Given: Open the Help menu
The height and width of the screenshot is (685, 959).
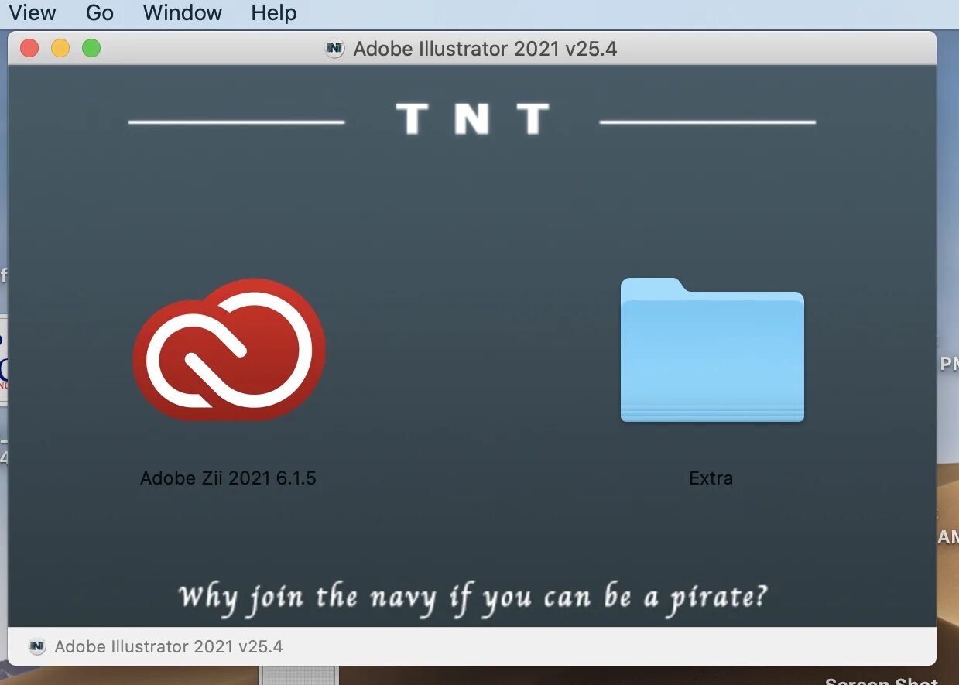Looking at the screenshot, I should point(274,13).
